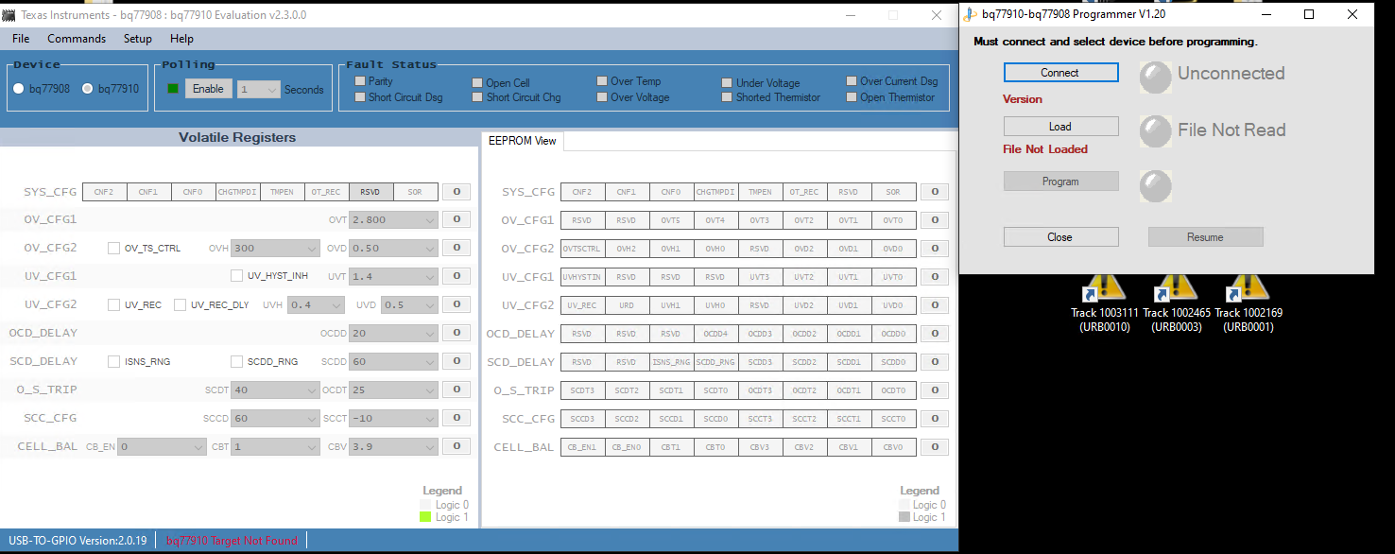Click the Unconnected status LED
This screenshot has width=1395, height=554.
(1155, 76)
